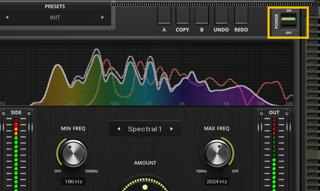Screen dimensions: 320x191
Task: Select next mode arrow after Spectral 1
Action: 171,129
